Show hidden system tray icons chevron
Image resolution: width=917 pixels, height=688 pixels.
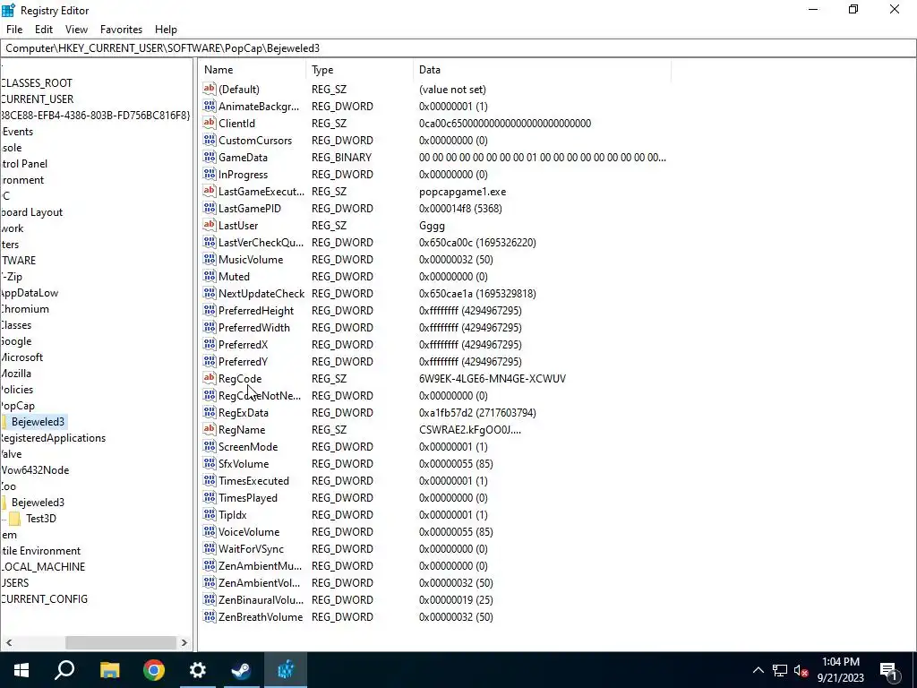(758, 670)
